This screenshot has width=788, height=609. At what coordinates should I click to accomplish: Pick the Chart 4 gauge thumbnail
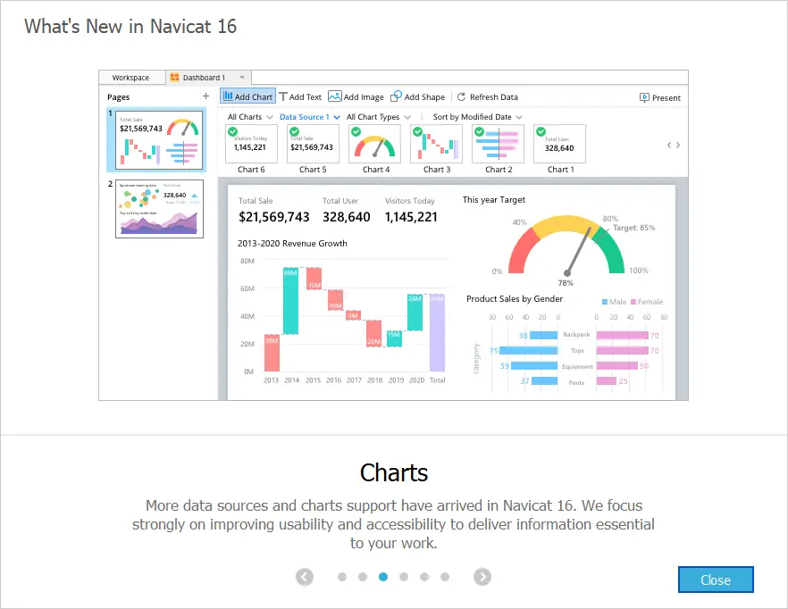(376, 145)
